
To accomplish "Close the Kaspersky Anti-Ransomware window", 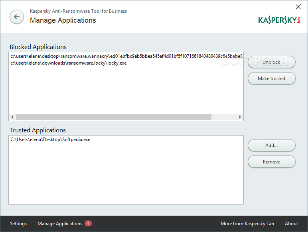I will [x=298, y=7].
